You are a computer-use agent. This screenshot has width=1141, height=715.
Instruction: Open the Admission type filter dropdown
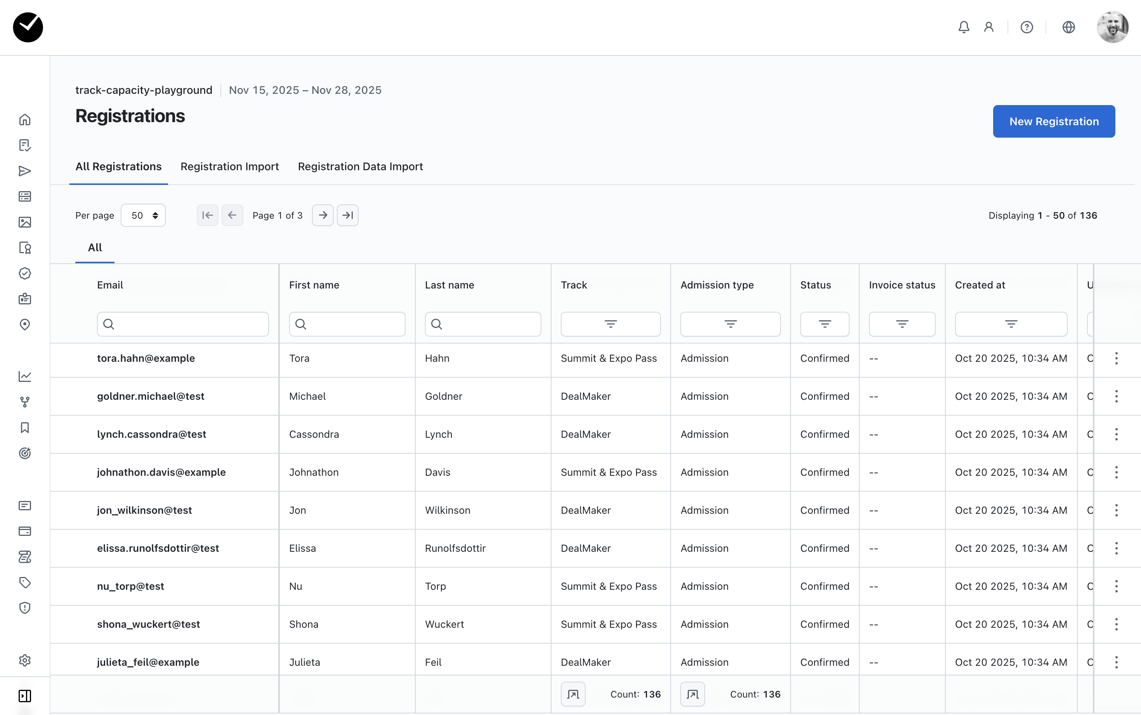pos(730,324)
